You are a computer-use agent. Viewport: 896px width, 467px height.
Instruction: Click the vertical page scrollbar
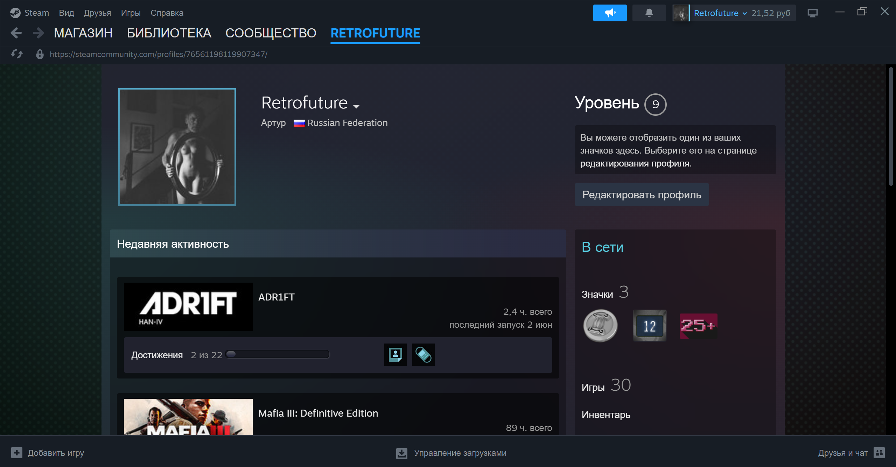pyautogui.click(x=891, y=126)
